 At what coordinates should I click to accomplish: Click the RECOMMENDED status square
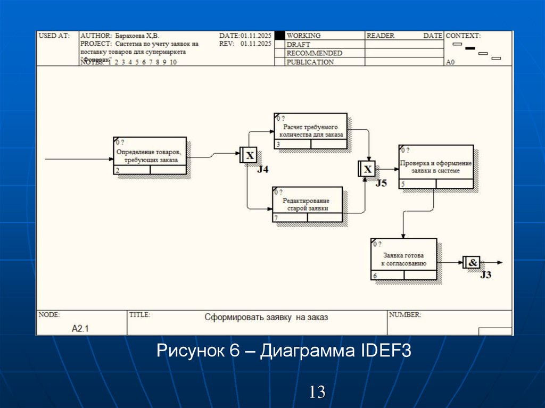[280, 53]
